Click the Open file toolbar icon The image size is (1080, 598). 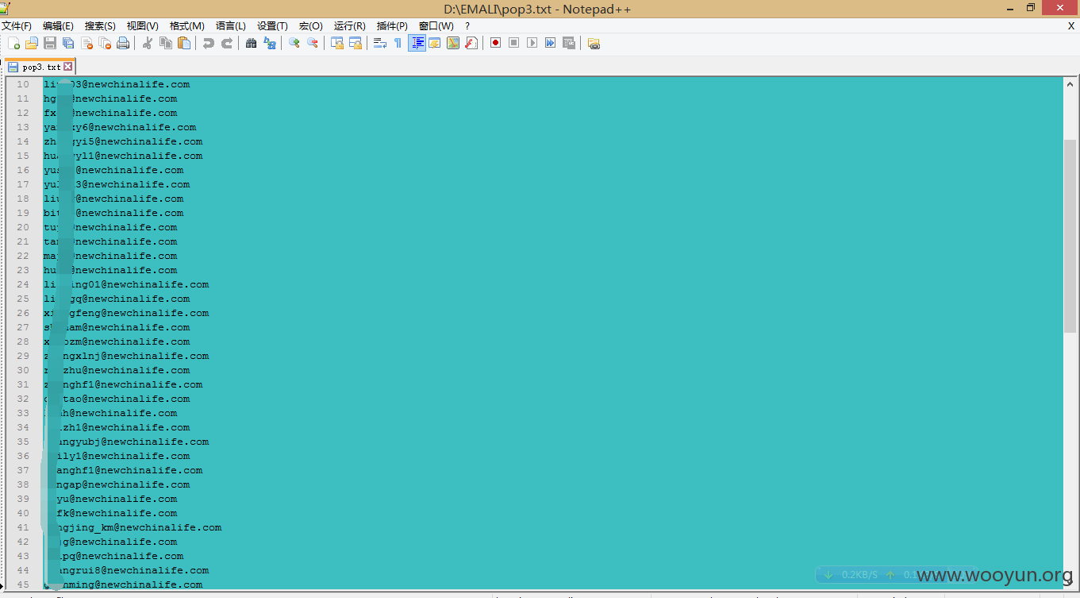(32, 43)
